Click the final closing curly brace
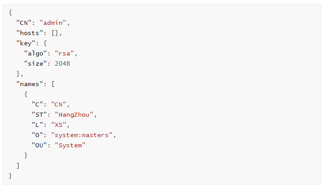The height and width of the screenshot is (189, 325). tap(10, 176)
